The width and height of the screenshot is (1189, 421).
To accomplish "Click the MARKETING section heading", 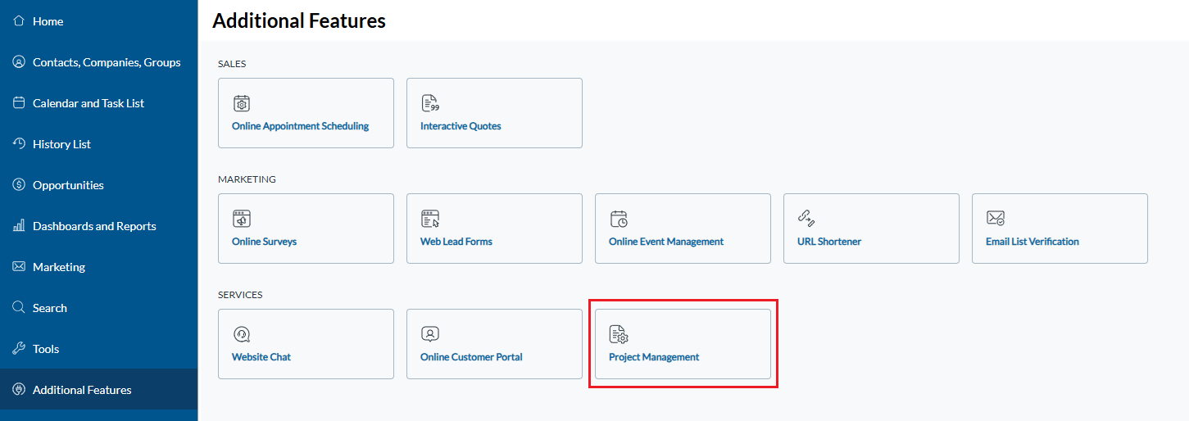I will [x=247, y=179].
